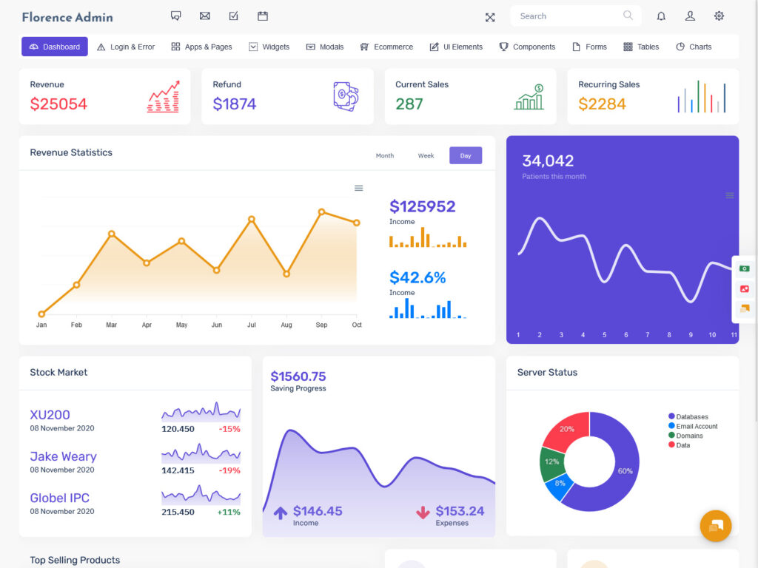Click the Top Selling Products heading

point(75,561)
